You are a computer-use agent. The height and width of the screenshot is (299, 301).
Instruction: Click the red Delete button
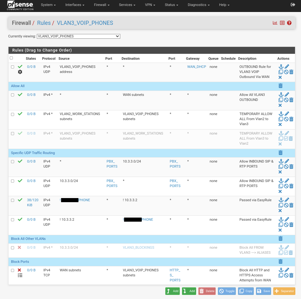point(207,291)
